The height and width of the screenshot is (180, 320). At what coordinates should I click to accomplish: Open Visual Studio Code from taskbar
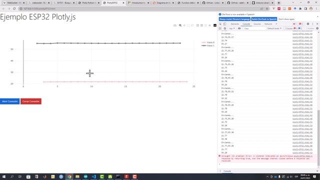pos(93,176)
